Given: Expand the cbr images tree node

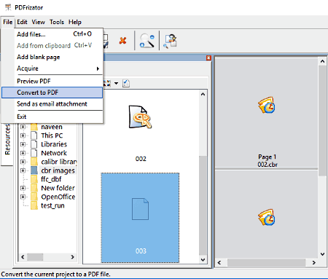Looking at the screenshot, I should tap(23, 170).
